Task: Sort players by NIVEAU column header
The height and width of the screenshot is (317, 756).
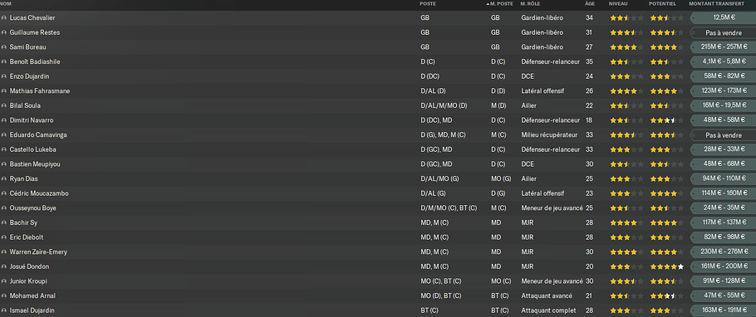Action: pos(618,4)
